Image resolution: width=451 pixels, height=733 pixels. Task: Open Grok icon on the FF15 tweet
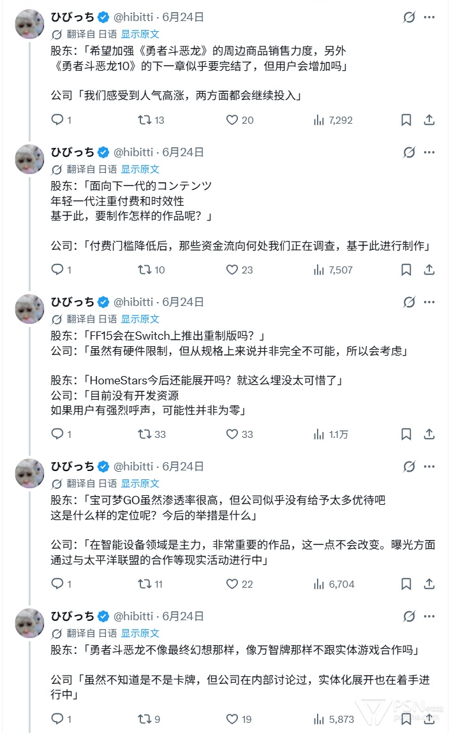(409, 302)
